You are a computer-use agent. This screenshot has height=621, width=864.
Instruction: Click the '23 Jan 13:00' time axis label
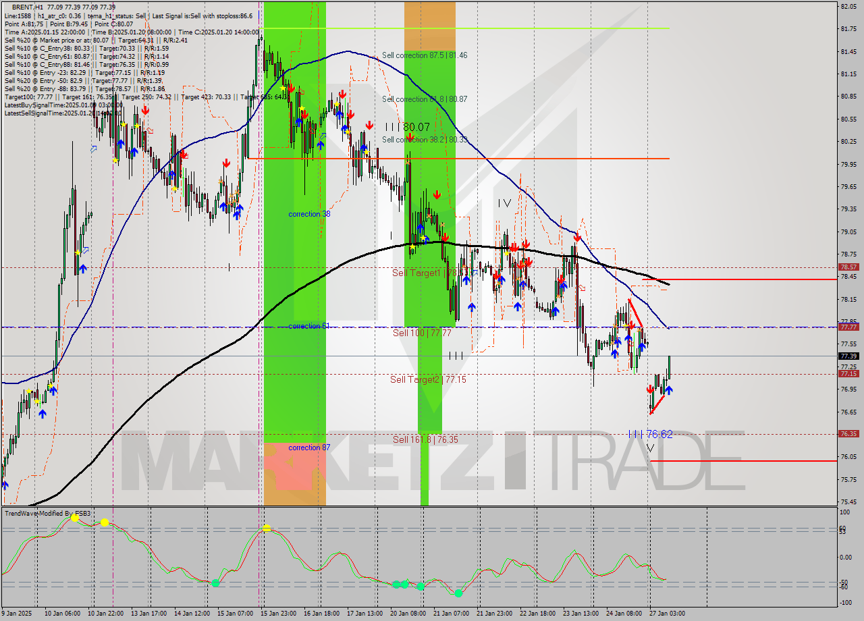click(x=582, y=614)
